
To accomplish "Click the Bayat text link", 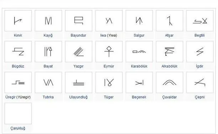I will (48, 66).
